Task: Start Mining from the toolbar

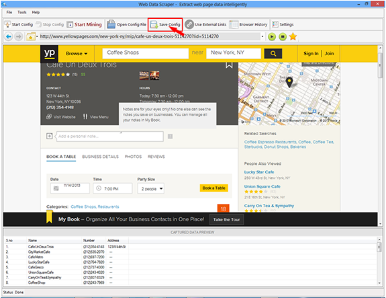Action: pos(85,24)
